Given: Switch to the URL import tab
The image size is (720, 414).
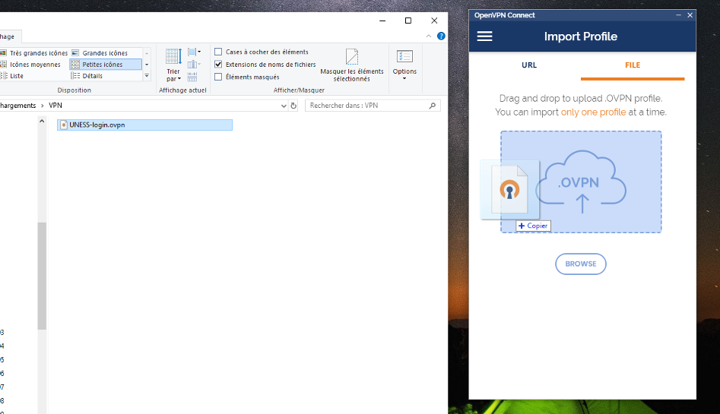Looking at the screenshot, I should coord(529,65).
